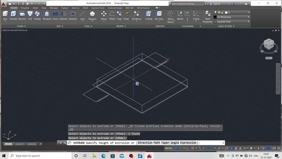
Task: Toggle the MODEL space button
Action: coord(169,148)
